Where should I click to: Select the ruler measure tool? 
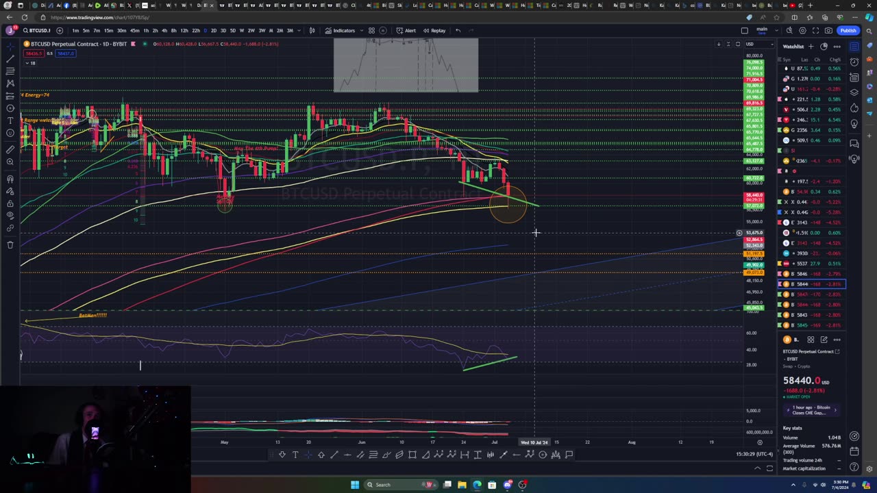(x=10, y=149)
